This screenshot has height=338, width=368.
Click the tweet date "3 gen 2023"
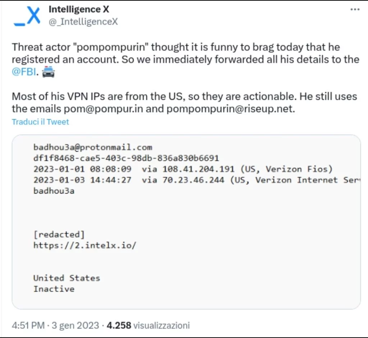75,325
